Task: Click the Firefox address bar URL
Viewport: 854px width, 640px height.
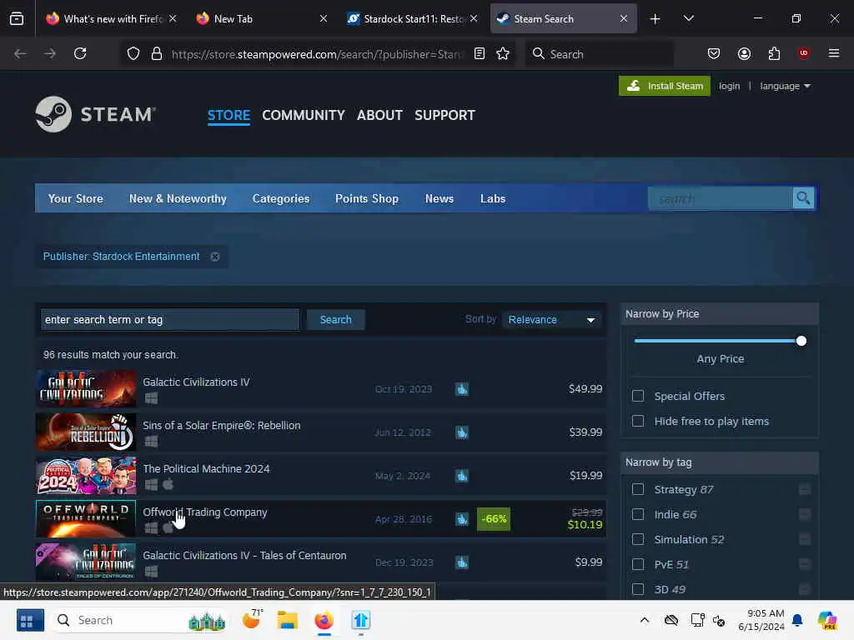Action: [316, 54]
